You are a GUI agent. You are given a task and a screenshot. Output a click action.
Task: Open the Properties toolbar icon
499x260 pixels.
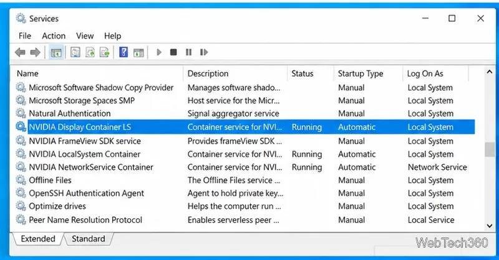[75, 52]
